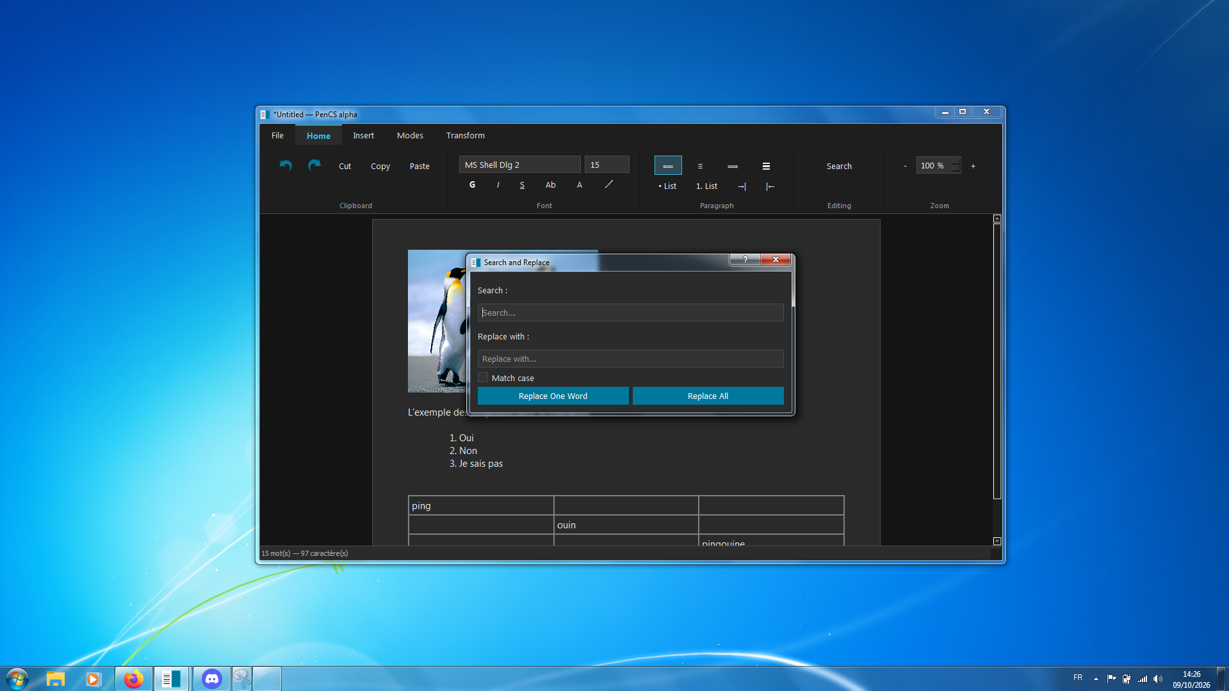Viewport: 1229px width, 691px height.
Task: Insert a bulleted List
Action: point(667,186)
